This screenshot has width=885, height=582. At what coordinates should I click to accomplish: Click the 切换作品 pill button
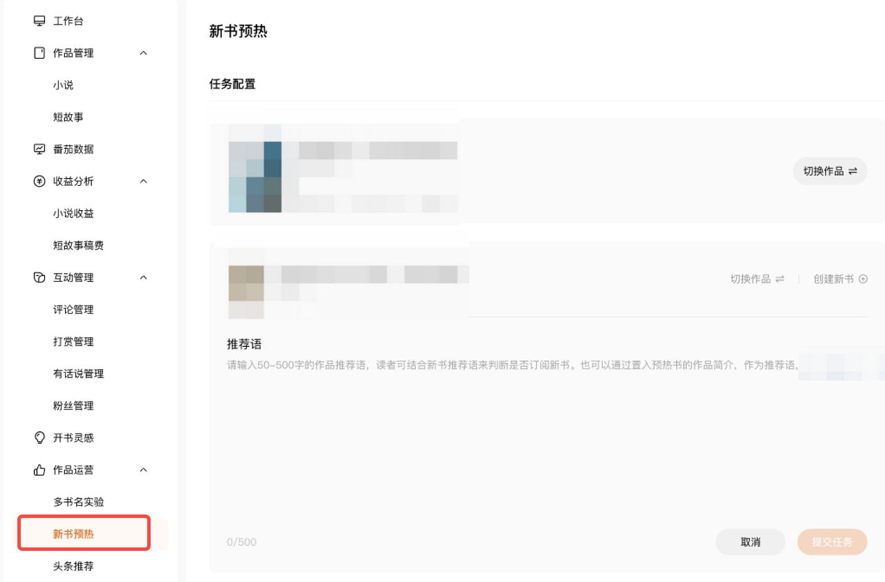830,171
